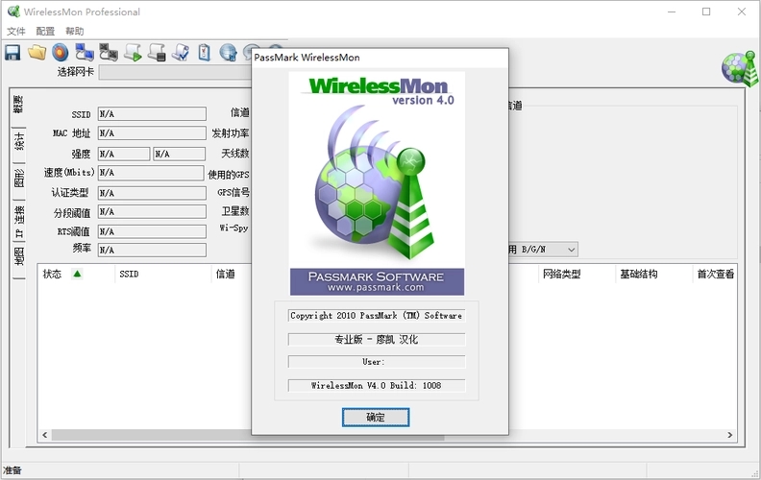Open the B/G/N dropdown

(572, 250)
